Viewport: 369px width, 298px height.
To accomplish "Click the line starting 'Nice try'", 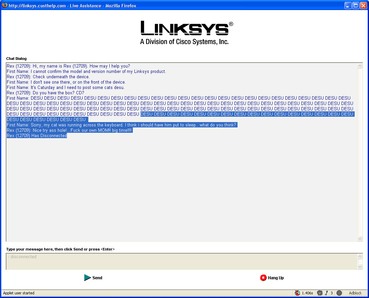I will [69, 130].
